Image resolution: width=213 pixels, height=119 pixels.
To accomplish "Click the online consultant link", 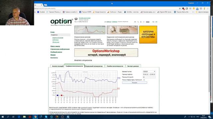I will (x=85, y=18).
